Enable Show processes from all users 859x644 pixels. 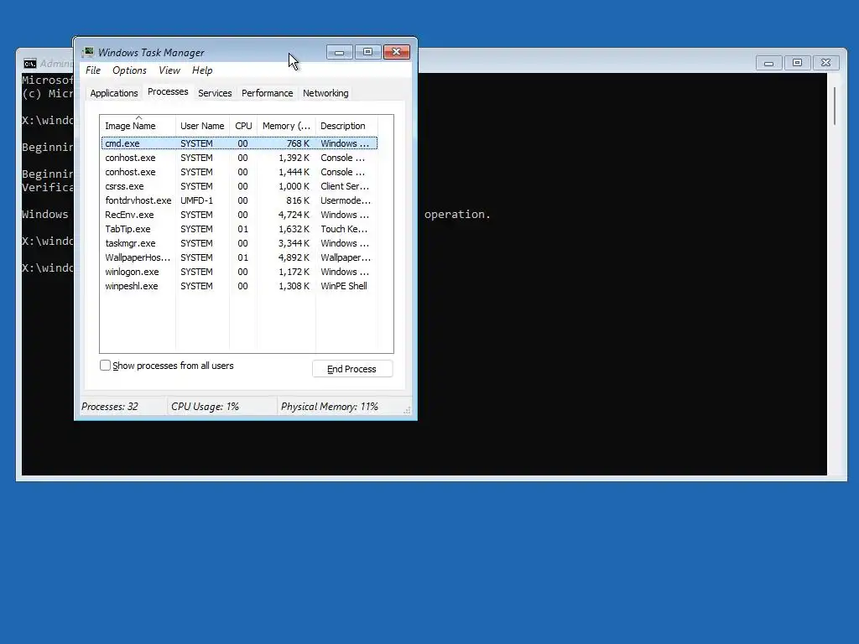coord(105,366)
